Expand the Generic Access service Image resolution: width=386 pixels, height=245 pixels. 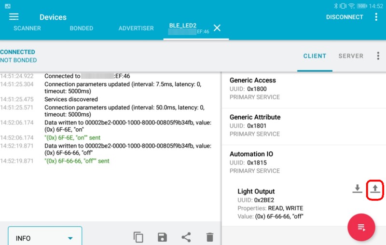point(304,89)
